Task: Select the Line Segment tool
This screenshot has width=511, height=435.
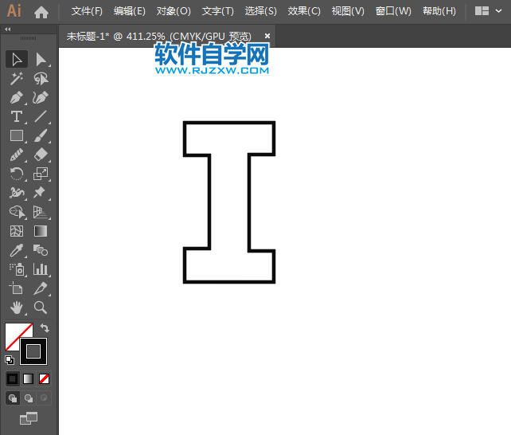Action: click(x=41, y=116)
